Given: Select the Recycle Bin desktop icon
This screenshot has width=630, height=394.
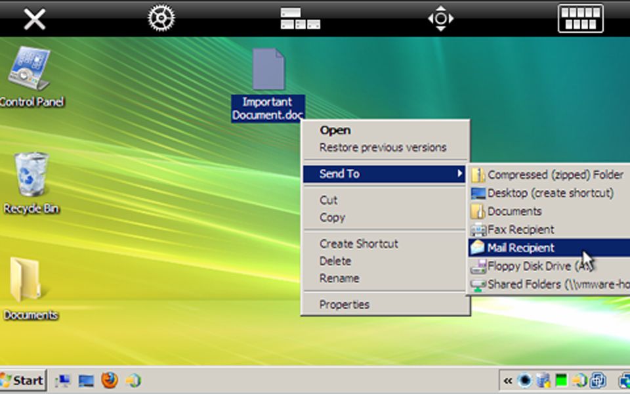Looking at the screenshot, I should [31, 184].
